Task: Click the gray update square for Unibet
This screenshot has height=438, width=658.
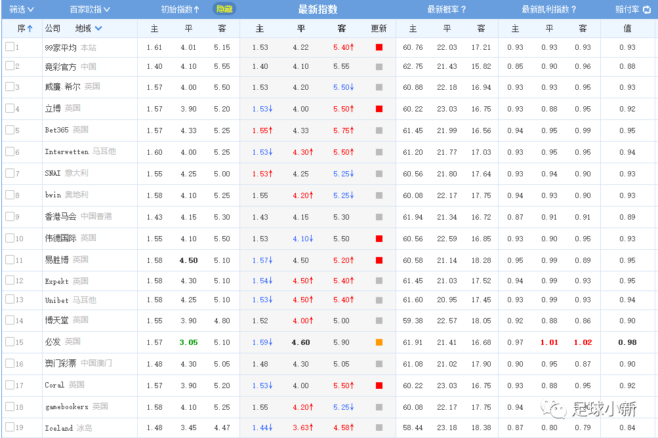Action: pyautogui.click(x=379, y=300)
